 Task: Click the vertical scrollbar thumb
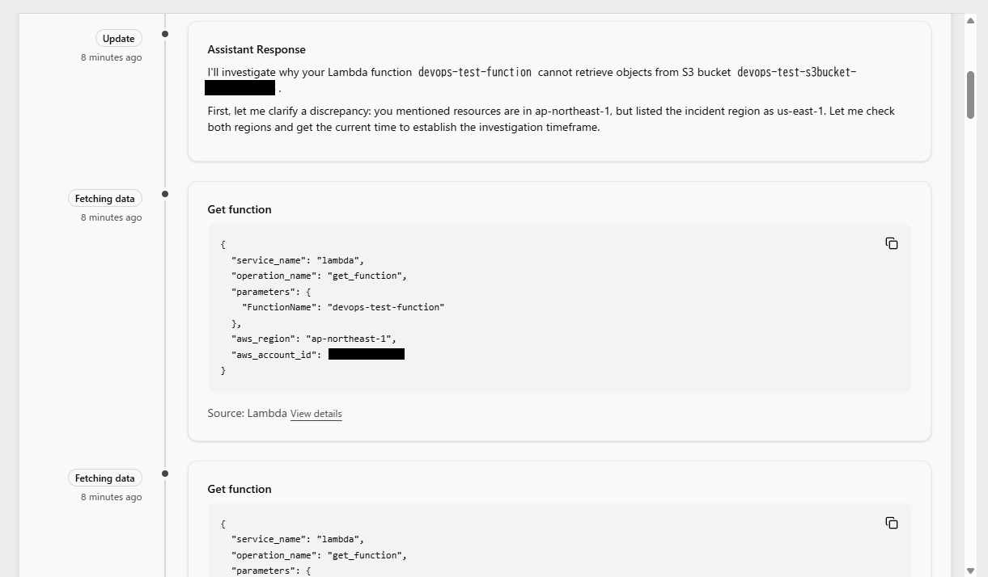[x=970, y=95]
